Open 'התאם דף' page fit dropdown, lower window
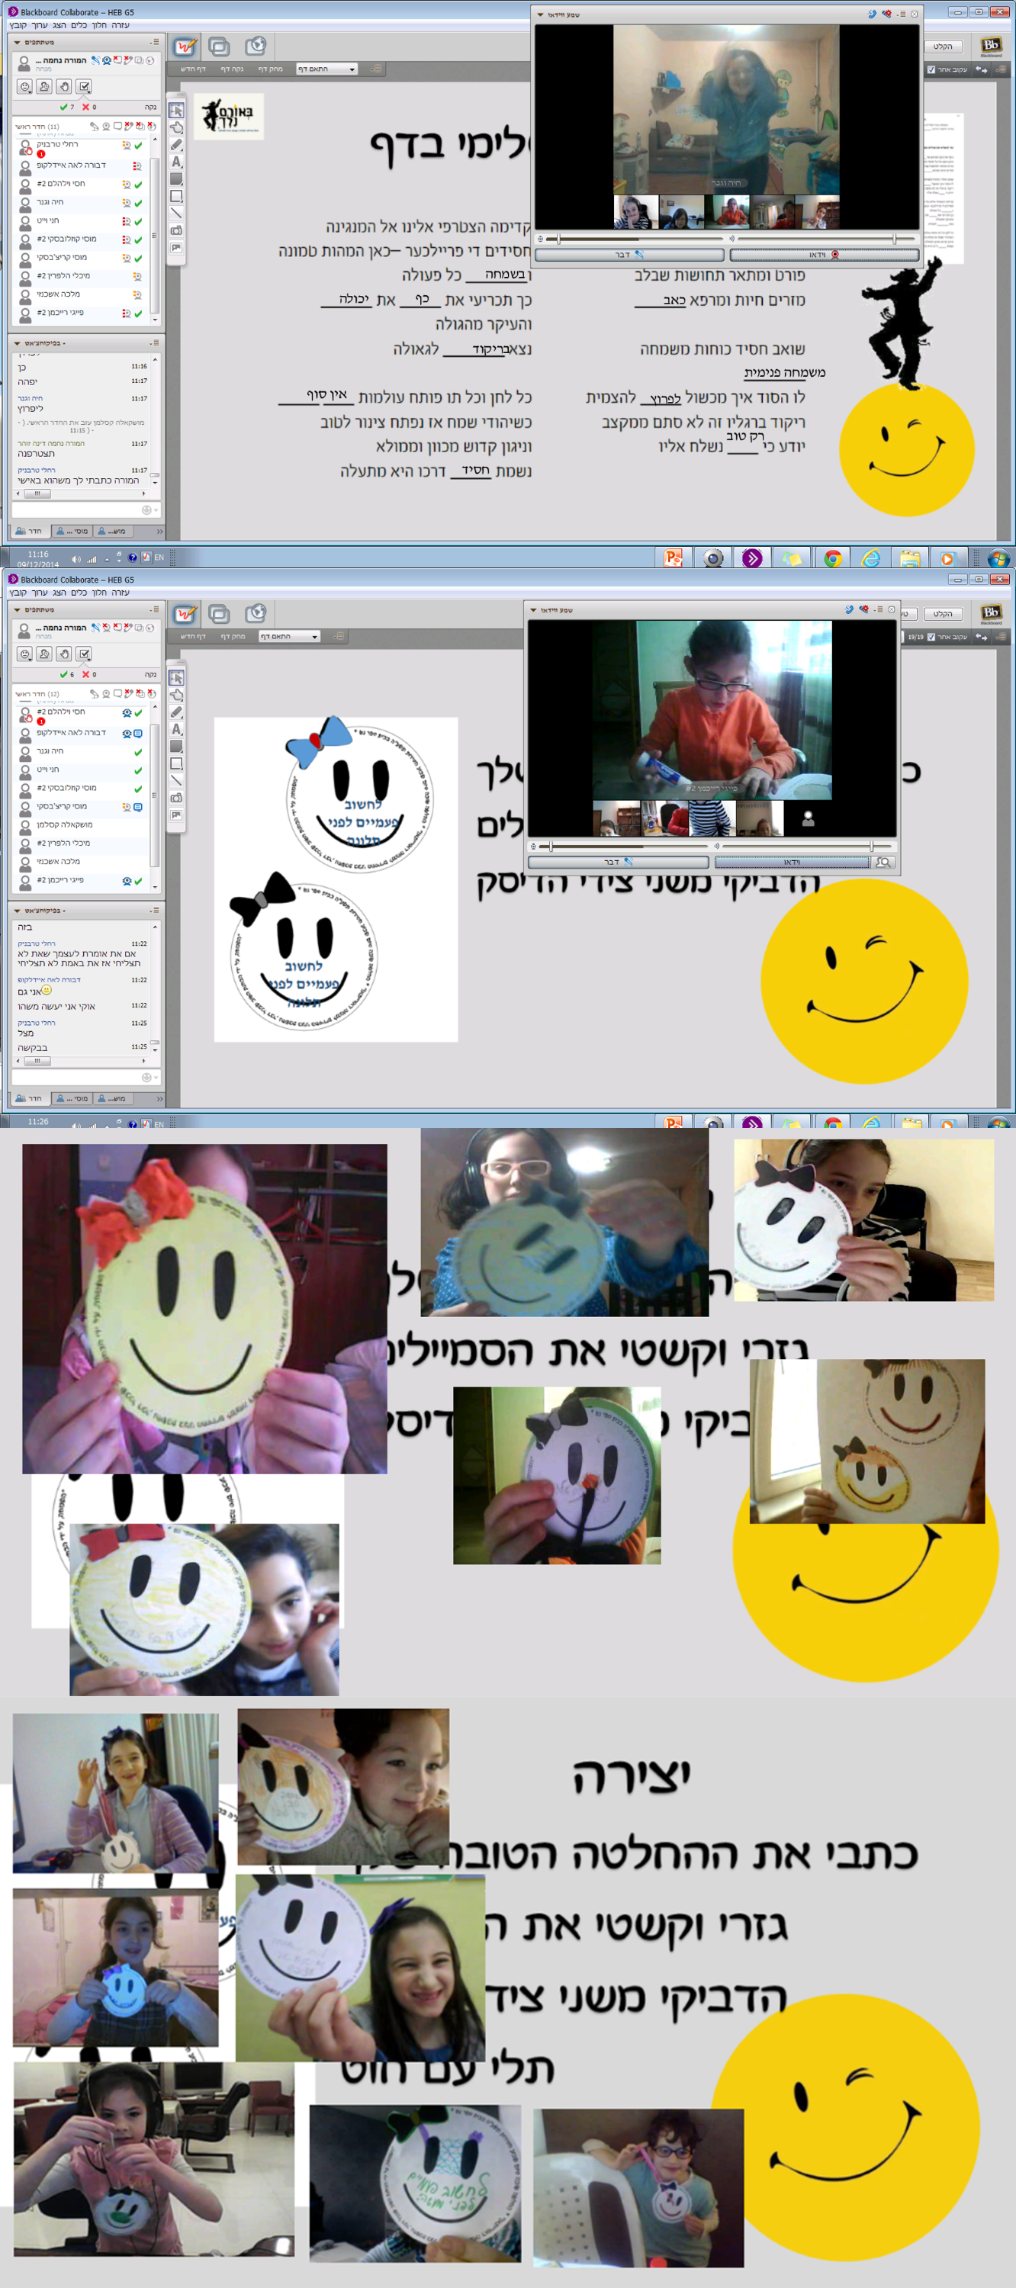Viewport: 1016px width, 2288px height. pos(288,637)
